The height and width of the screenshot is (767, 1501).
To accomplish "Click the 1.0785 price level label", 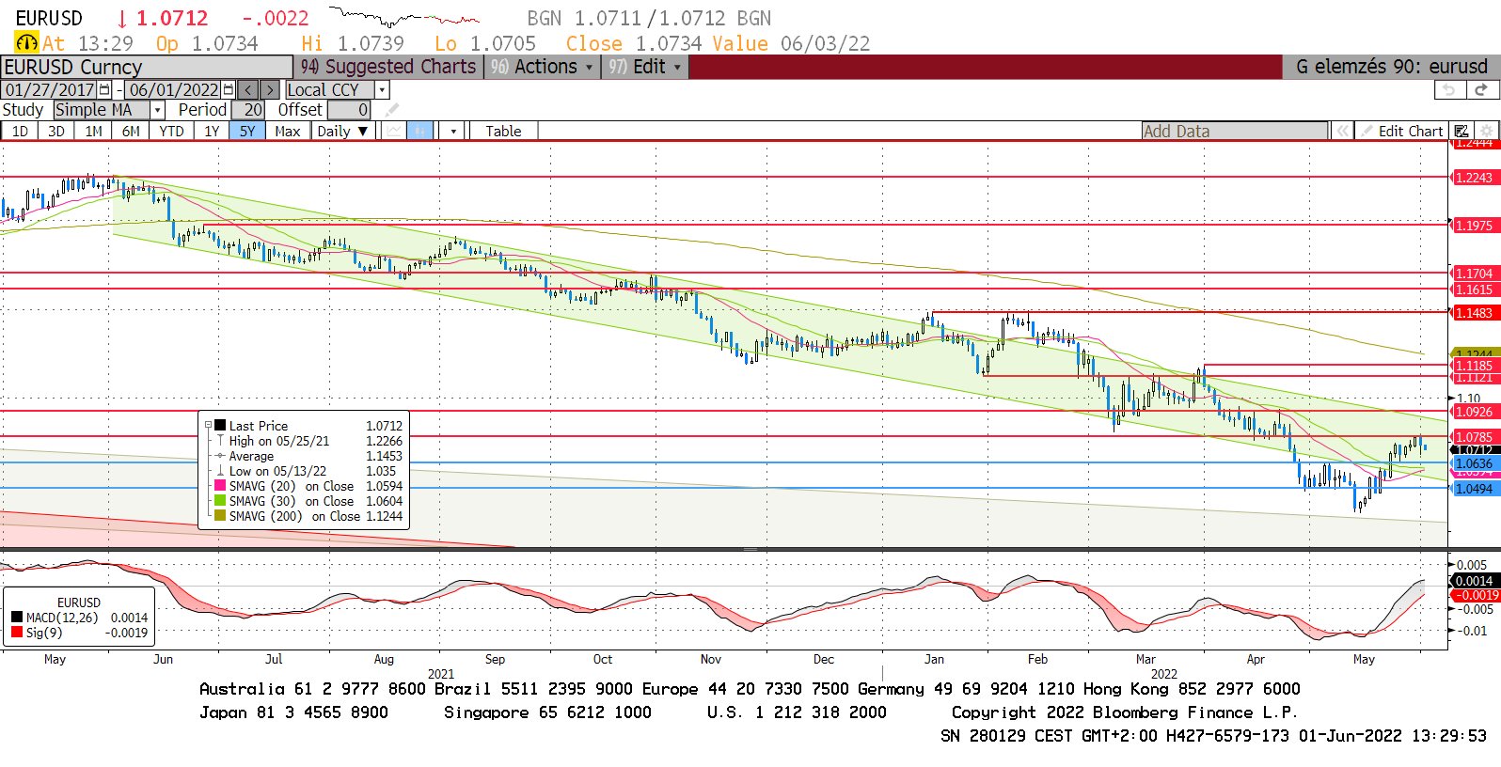I will pos(1474,437).
